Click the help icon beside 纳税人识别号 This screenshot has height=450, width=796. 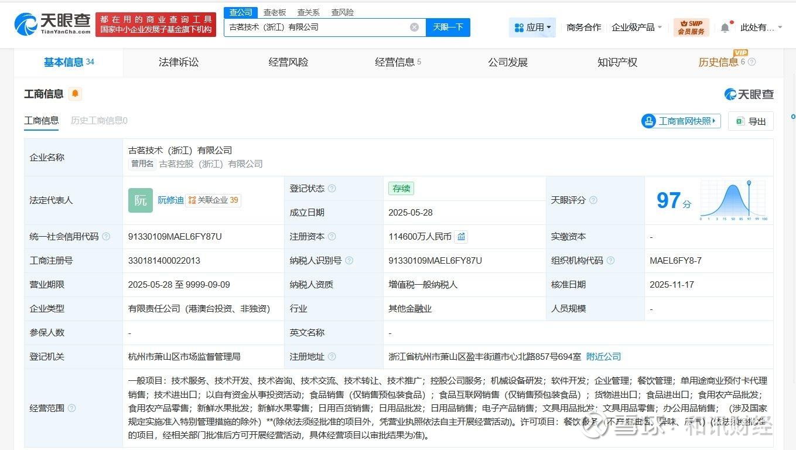[x=349, y=261]
